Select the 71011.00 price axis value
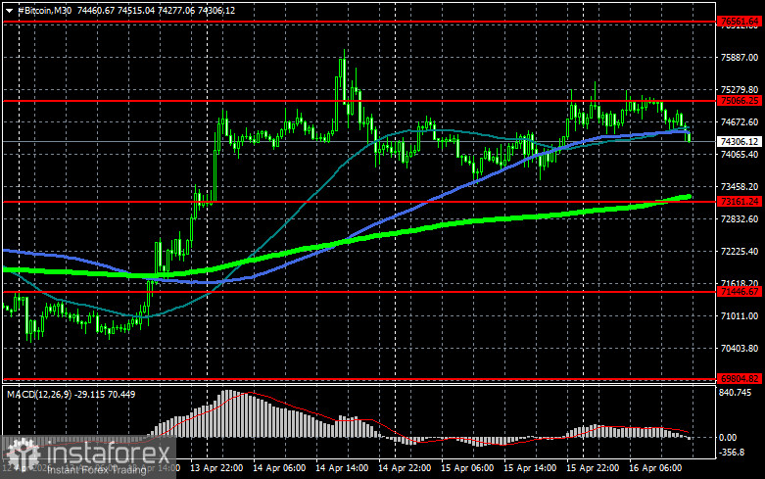Screen dimensions: 765x479 740,316
